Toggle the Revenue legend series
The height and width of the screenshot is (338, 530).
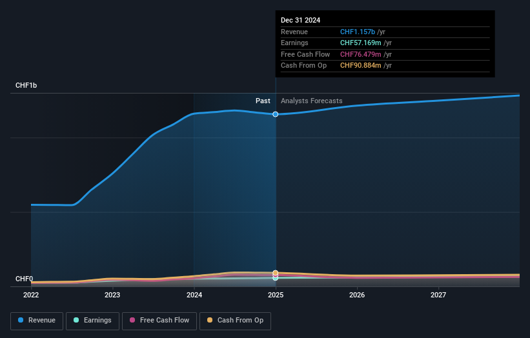[x=37, y=321]
